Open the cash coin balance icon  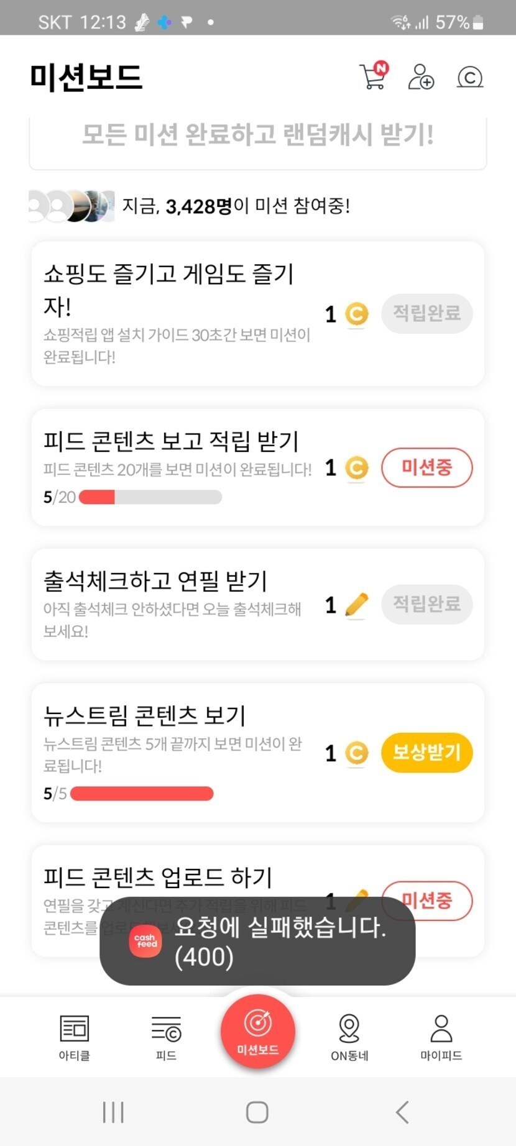[470, 77]
